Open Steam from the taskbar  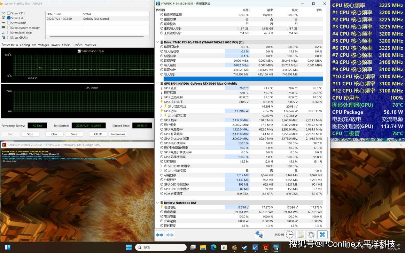[x=245, y=247]
